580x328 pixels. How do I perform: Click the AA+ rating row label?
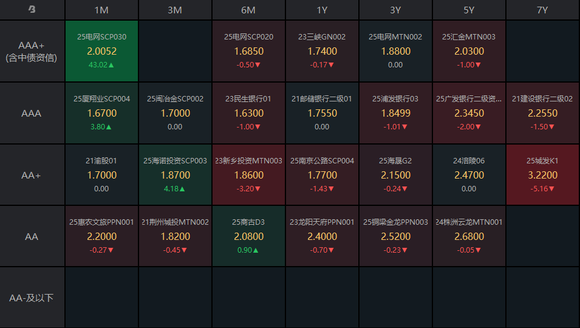click(32, 175)
